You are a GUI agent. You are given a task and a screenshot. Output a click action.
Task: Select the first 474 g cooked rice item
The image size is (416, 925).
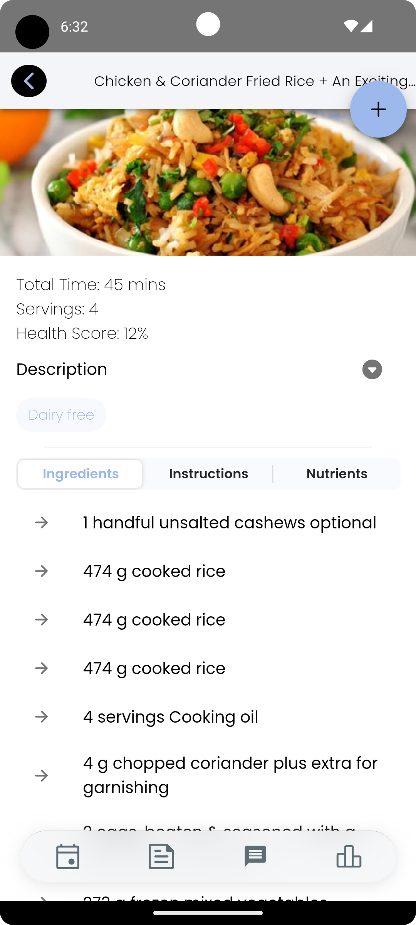coord(208,571)
